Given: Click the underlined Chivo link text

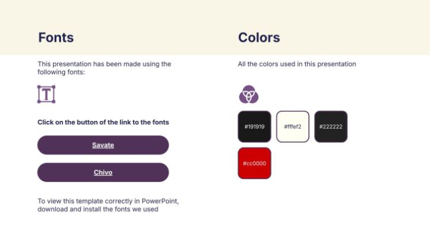Looking at the screenshot, I should pos(103,172).
